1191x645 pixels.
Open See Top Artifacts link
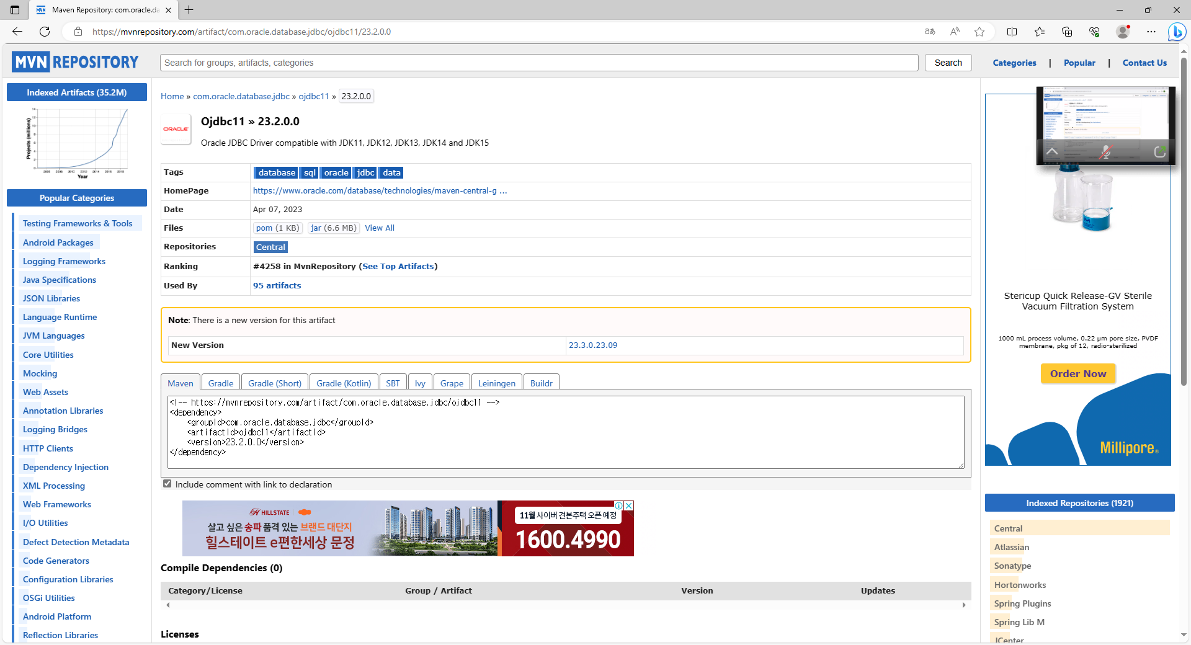398,266
